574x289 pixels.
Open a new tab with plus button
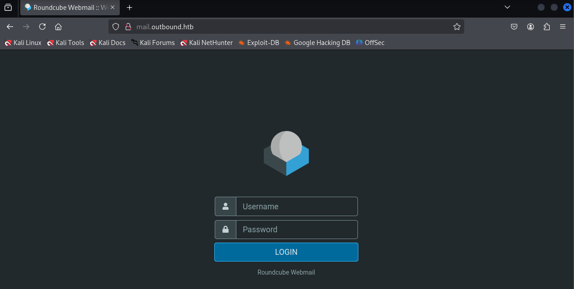point(130,8)
